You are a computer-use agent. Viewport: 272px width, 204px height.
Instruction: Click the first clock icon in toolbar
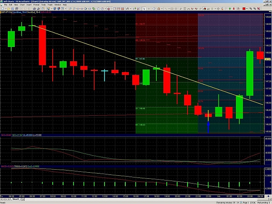click(x=98, y=9)
